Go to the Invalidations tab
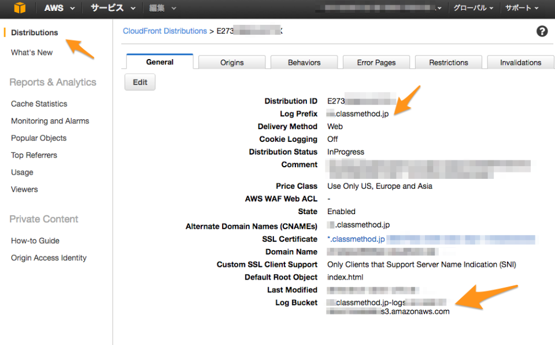Screen dimensions: 555x345 [520, 63]
